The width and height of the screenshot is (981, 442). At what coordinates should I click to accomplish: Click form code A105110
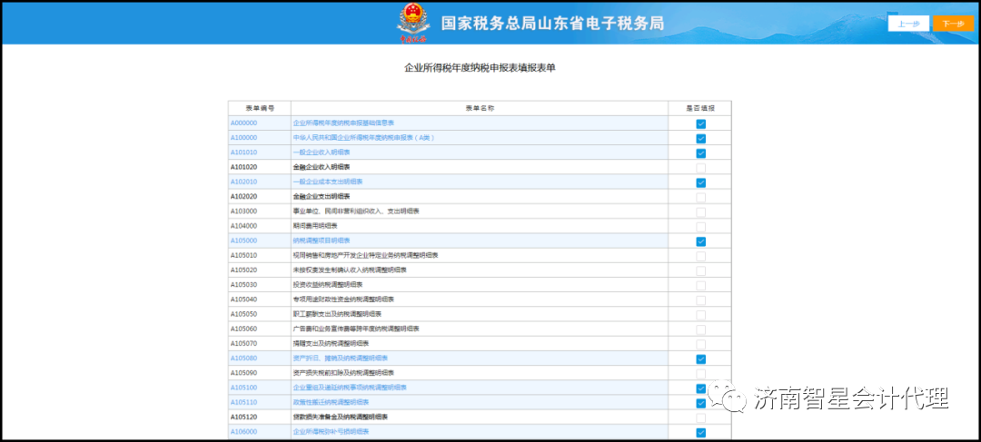coord(244,402)
